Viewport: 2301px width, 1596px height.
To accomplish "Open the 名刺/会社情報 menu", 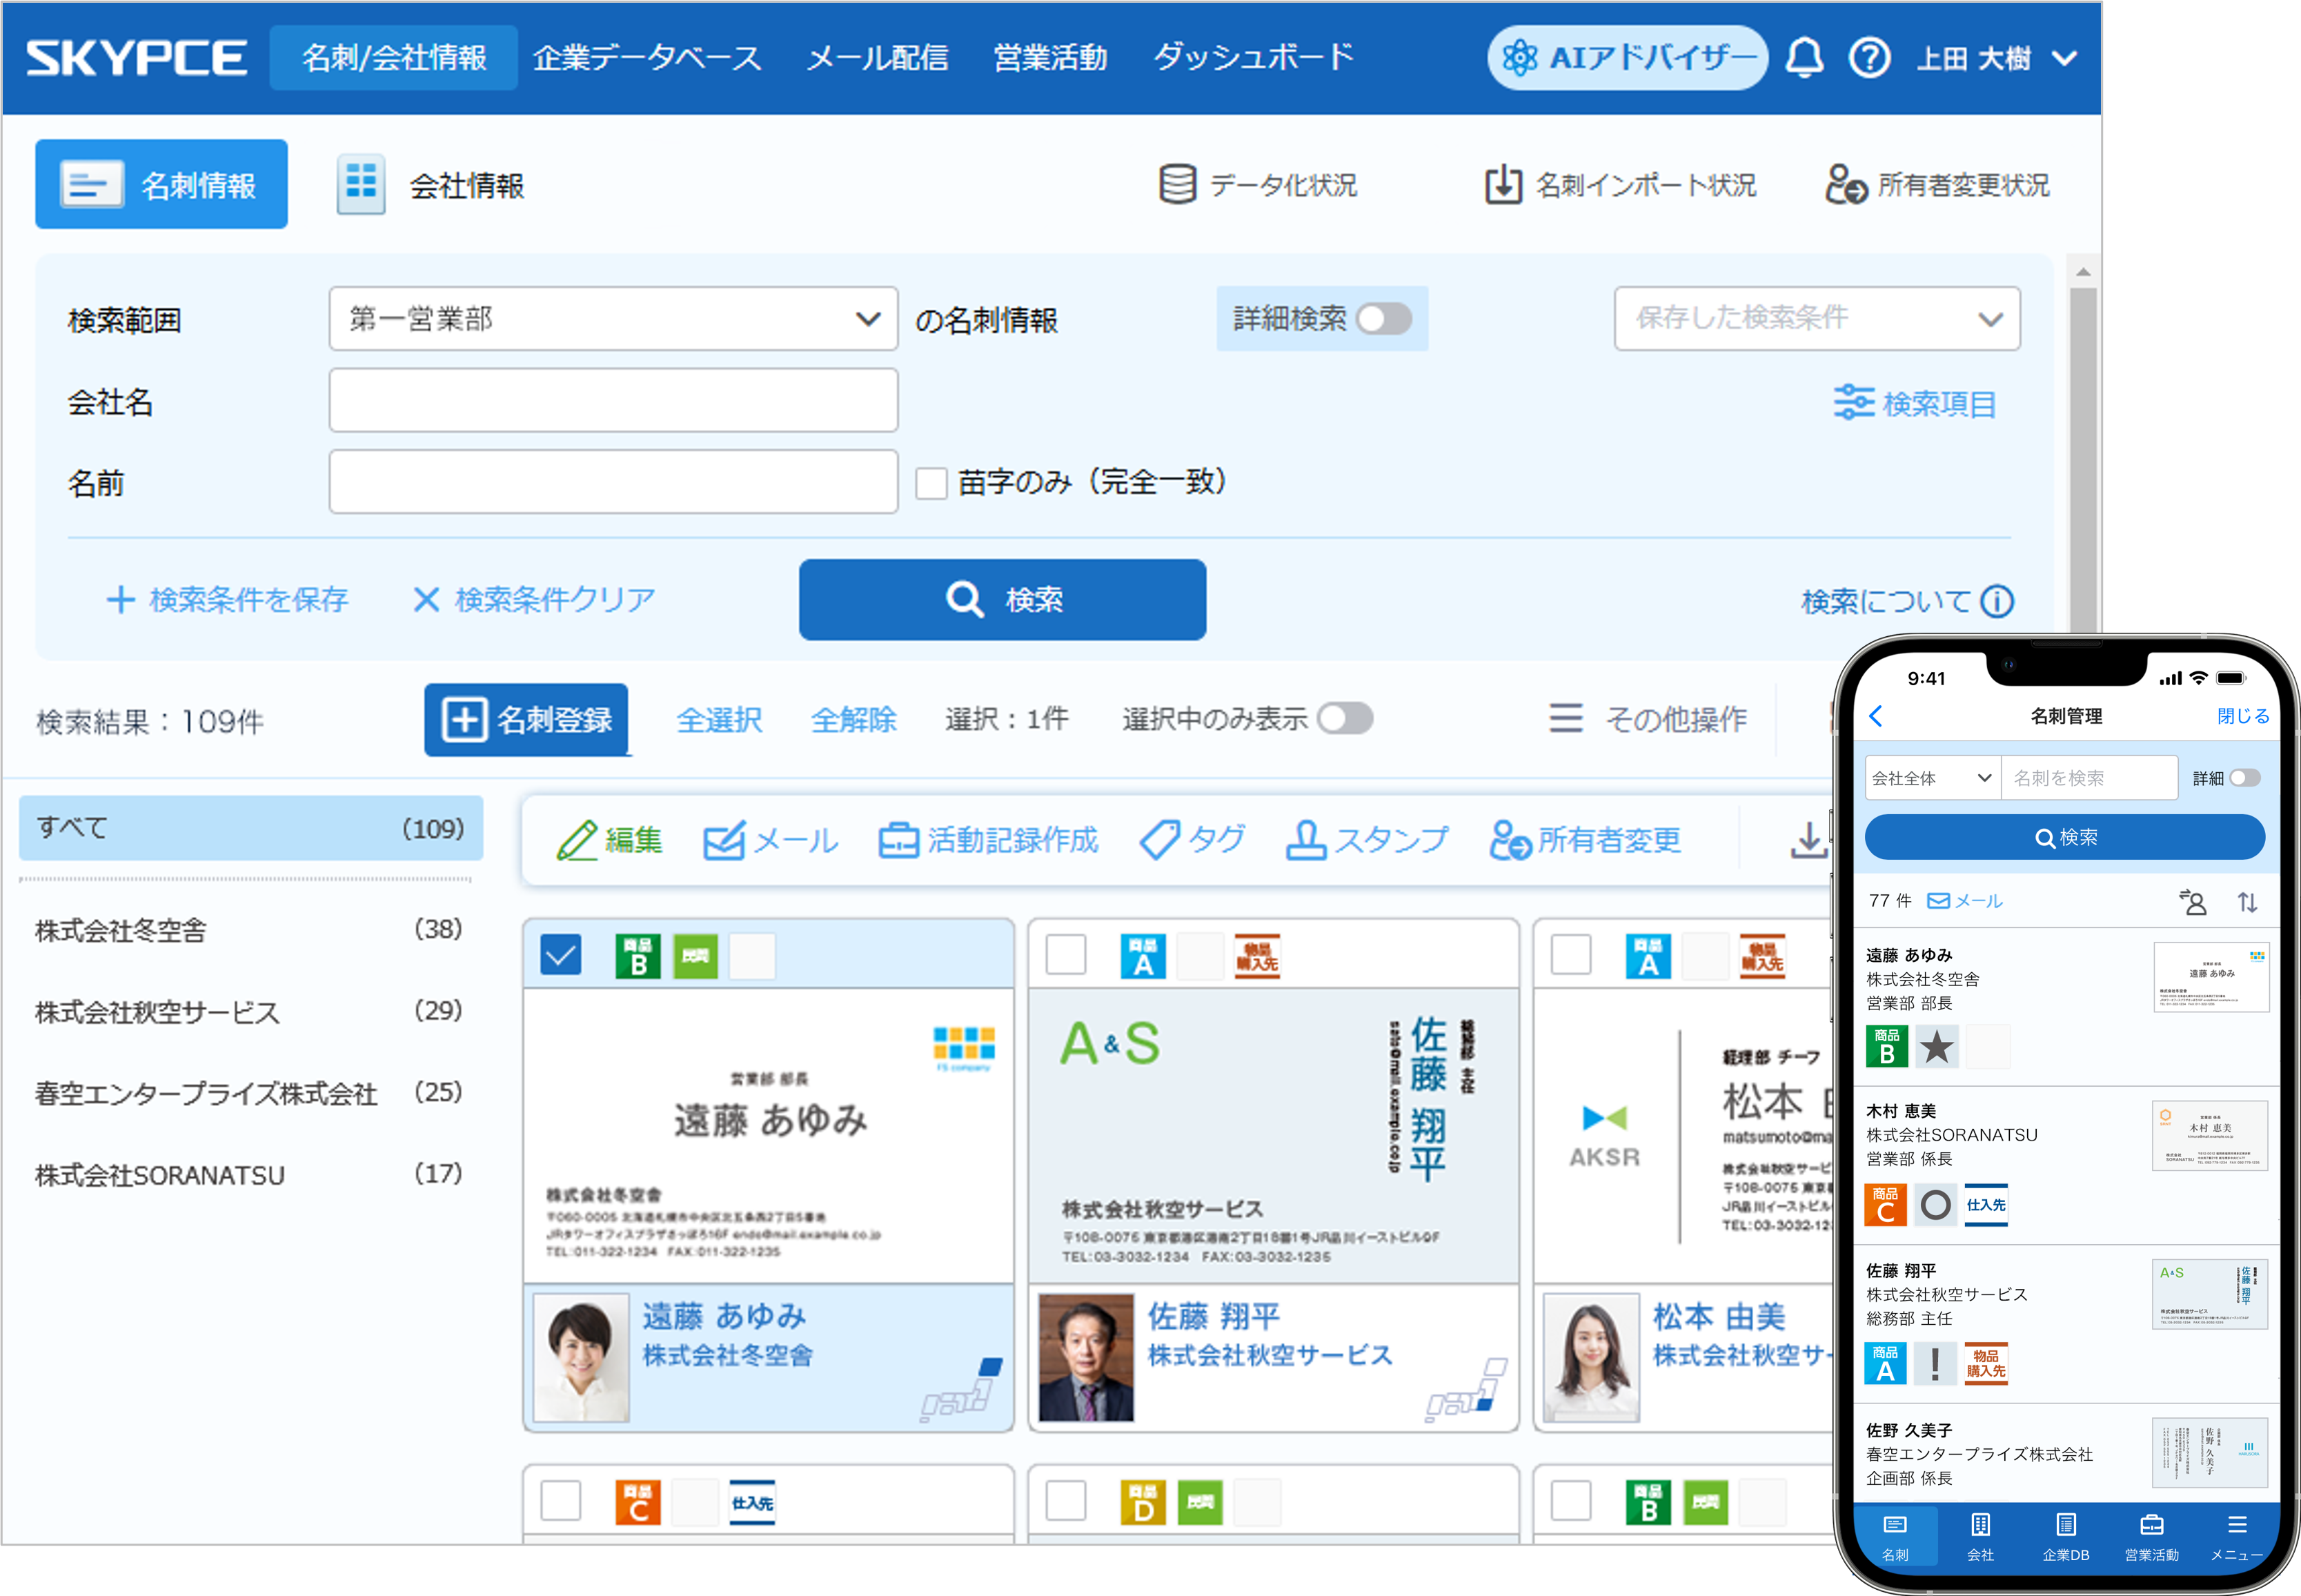I will coord(394,58).
